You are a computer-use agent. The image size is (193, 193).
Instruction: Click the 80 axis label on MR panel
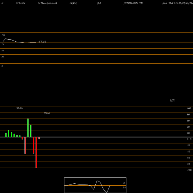(x=188, y=115)
